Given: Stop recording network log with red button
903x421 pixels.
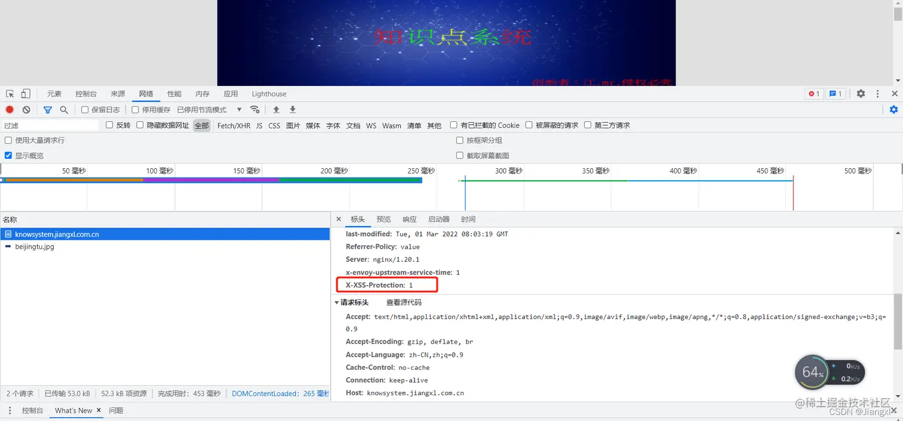Looking at the screenshot, I should coord(10,110).
